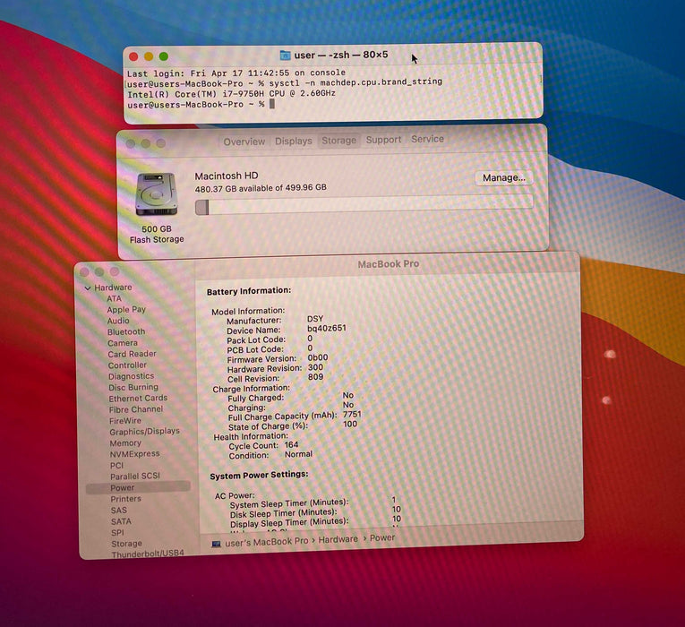
Task: Click the laptop icon in the path bar
Action: [217, 544]
